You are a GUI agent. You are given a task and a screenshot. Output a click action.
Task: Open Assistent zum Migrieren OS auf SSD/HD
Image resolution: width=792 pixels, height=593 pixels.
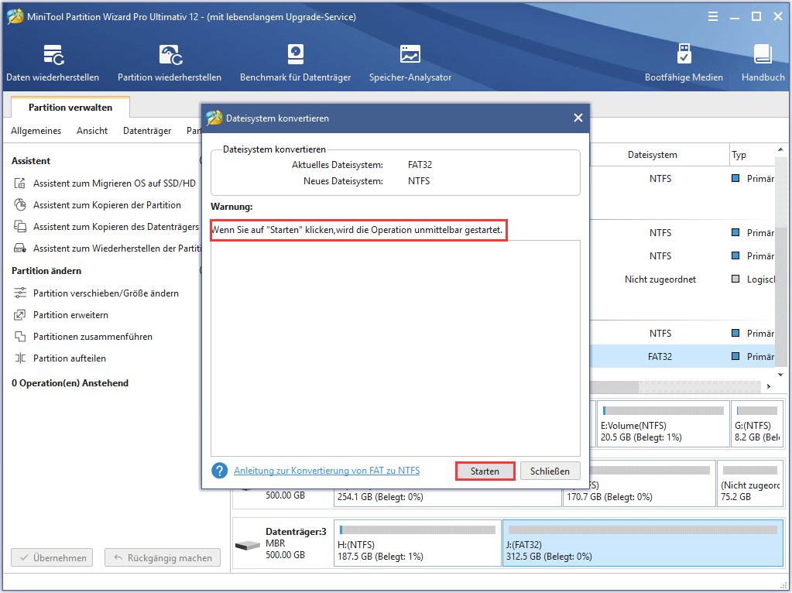coord(114,183)
